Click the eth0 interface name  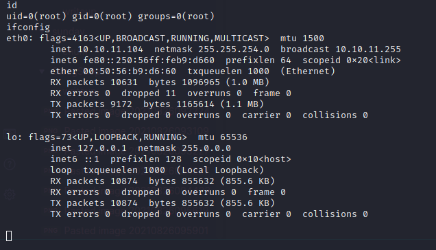(x=17, y=38)
